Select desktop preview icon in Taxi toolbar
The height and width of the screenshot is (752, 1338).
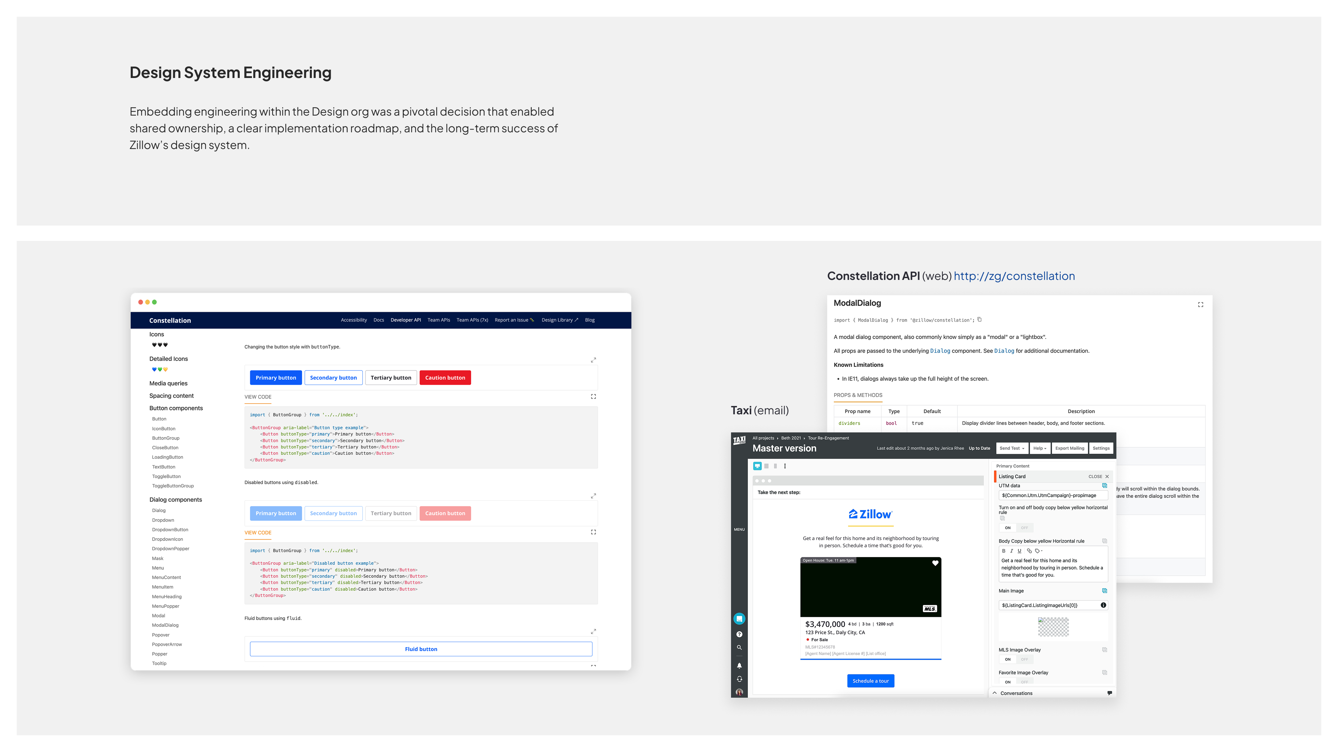pos(757,466)
